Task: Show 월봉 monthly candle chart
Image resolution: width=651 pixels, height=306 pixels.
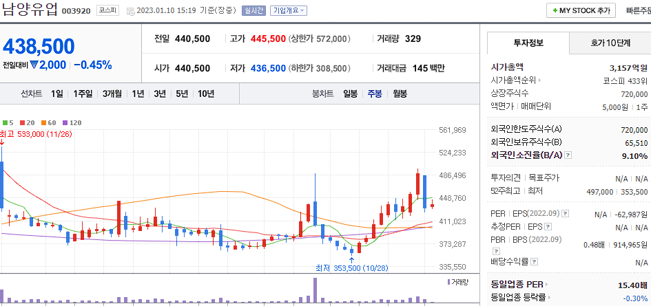Action: [x=400, y=94]
